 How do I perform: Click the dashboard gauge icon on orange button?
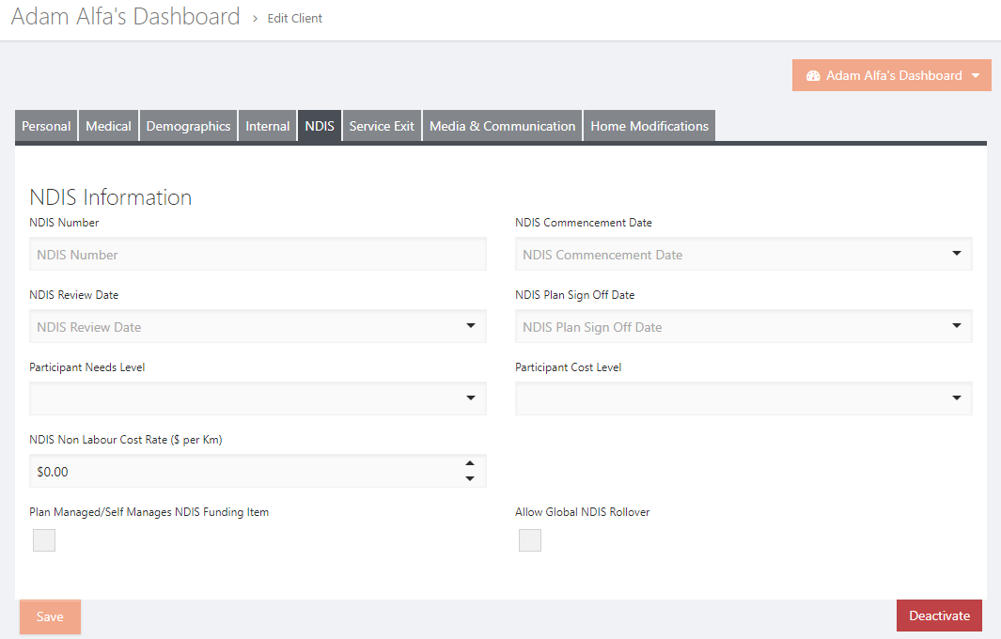point(813,76)
